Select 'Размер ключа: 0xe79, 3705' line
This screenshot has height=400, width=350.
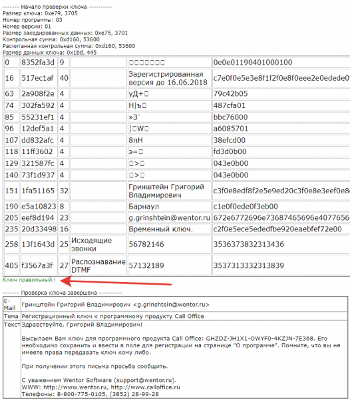(40, 13)
